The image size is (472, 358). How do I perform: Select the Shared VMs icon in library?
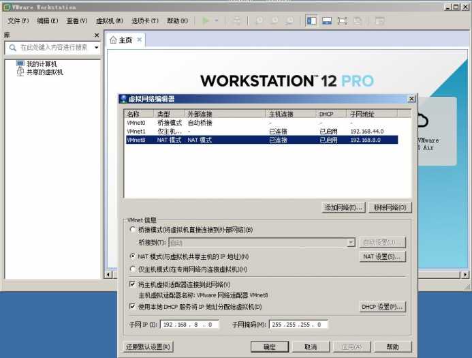(x=20, y=72)
